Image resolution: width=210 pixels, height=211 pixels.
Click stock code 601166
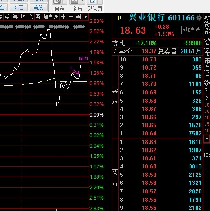click(181, 18)
